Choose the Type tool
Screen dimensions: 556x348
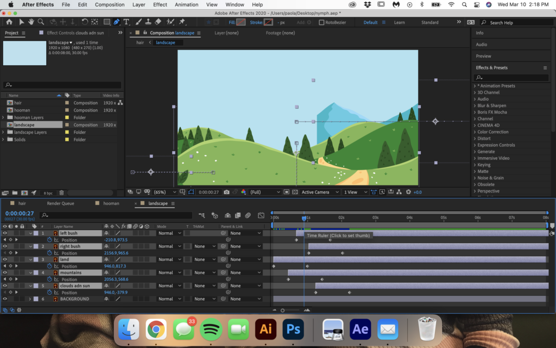tap(127, 22)
